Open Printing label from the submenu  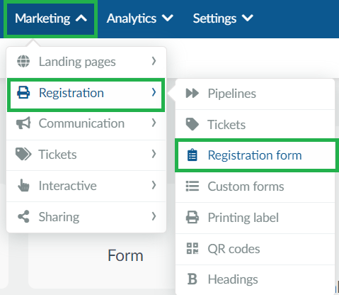point(255,218)
